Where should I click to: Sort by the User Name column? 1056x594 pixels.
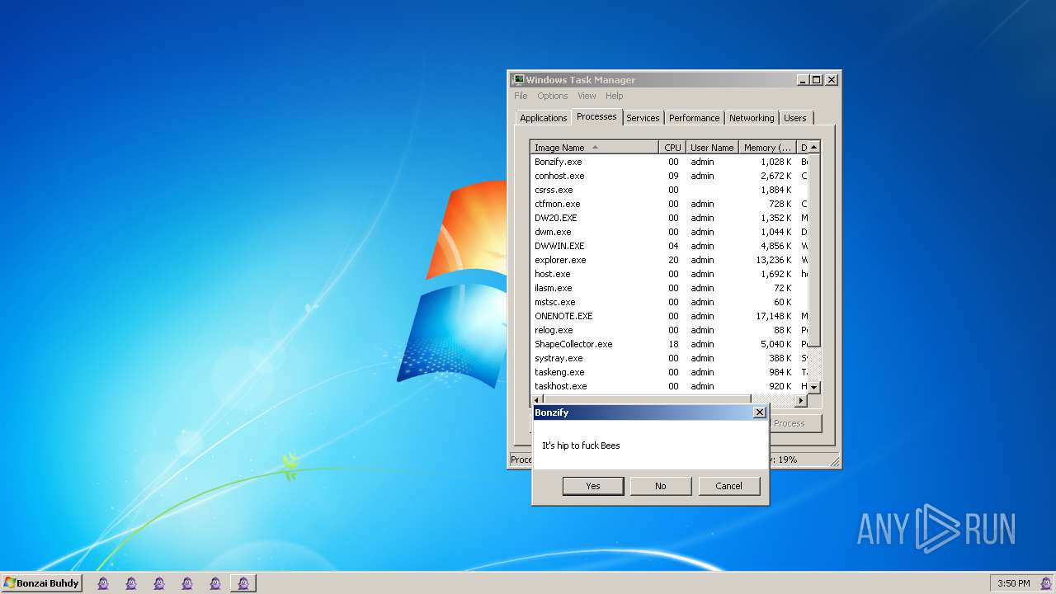coord(712,148)
